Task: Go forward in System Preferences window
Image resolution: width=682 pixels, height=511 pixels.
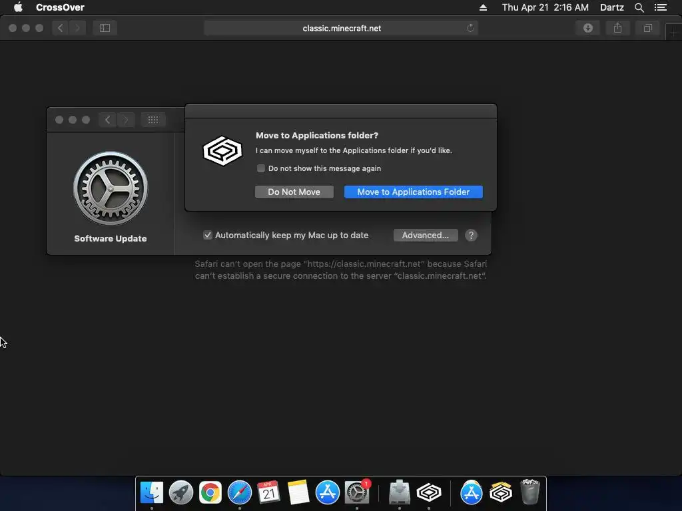Action: 126,120
